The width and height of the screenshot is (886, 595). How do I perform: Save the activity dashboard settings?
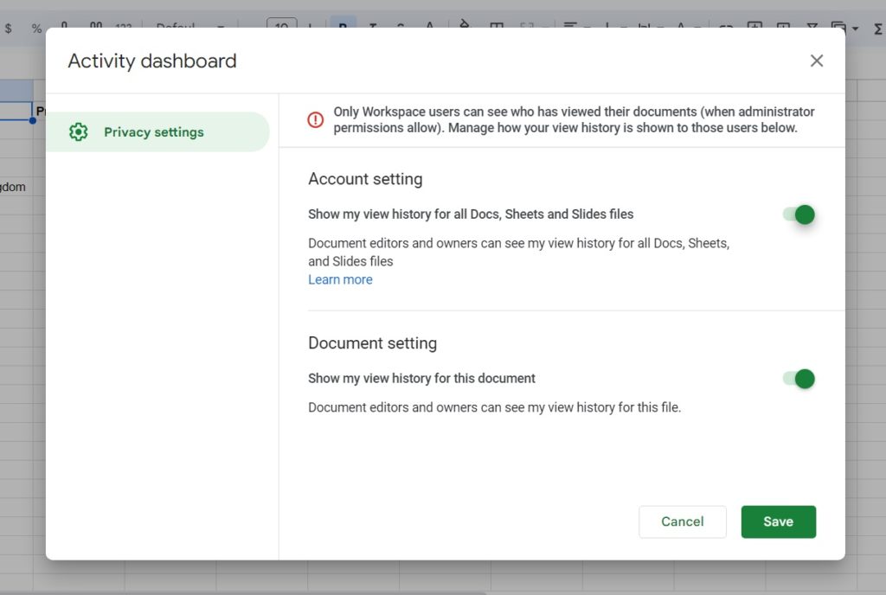pos(778,521)
